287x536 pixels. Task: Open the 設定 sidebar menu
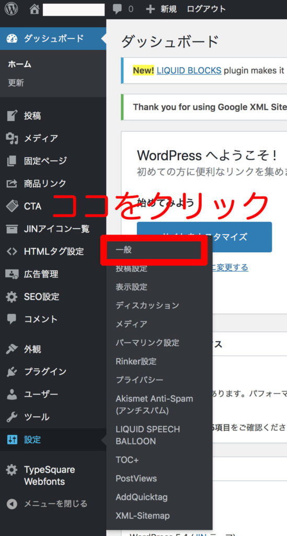tap(32, 440)
